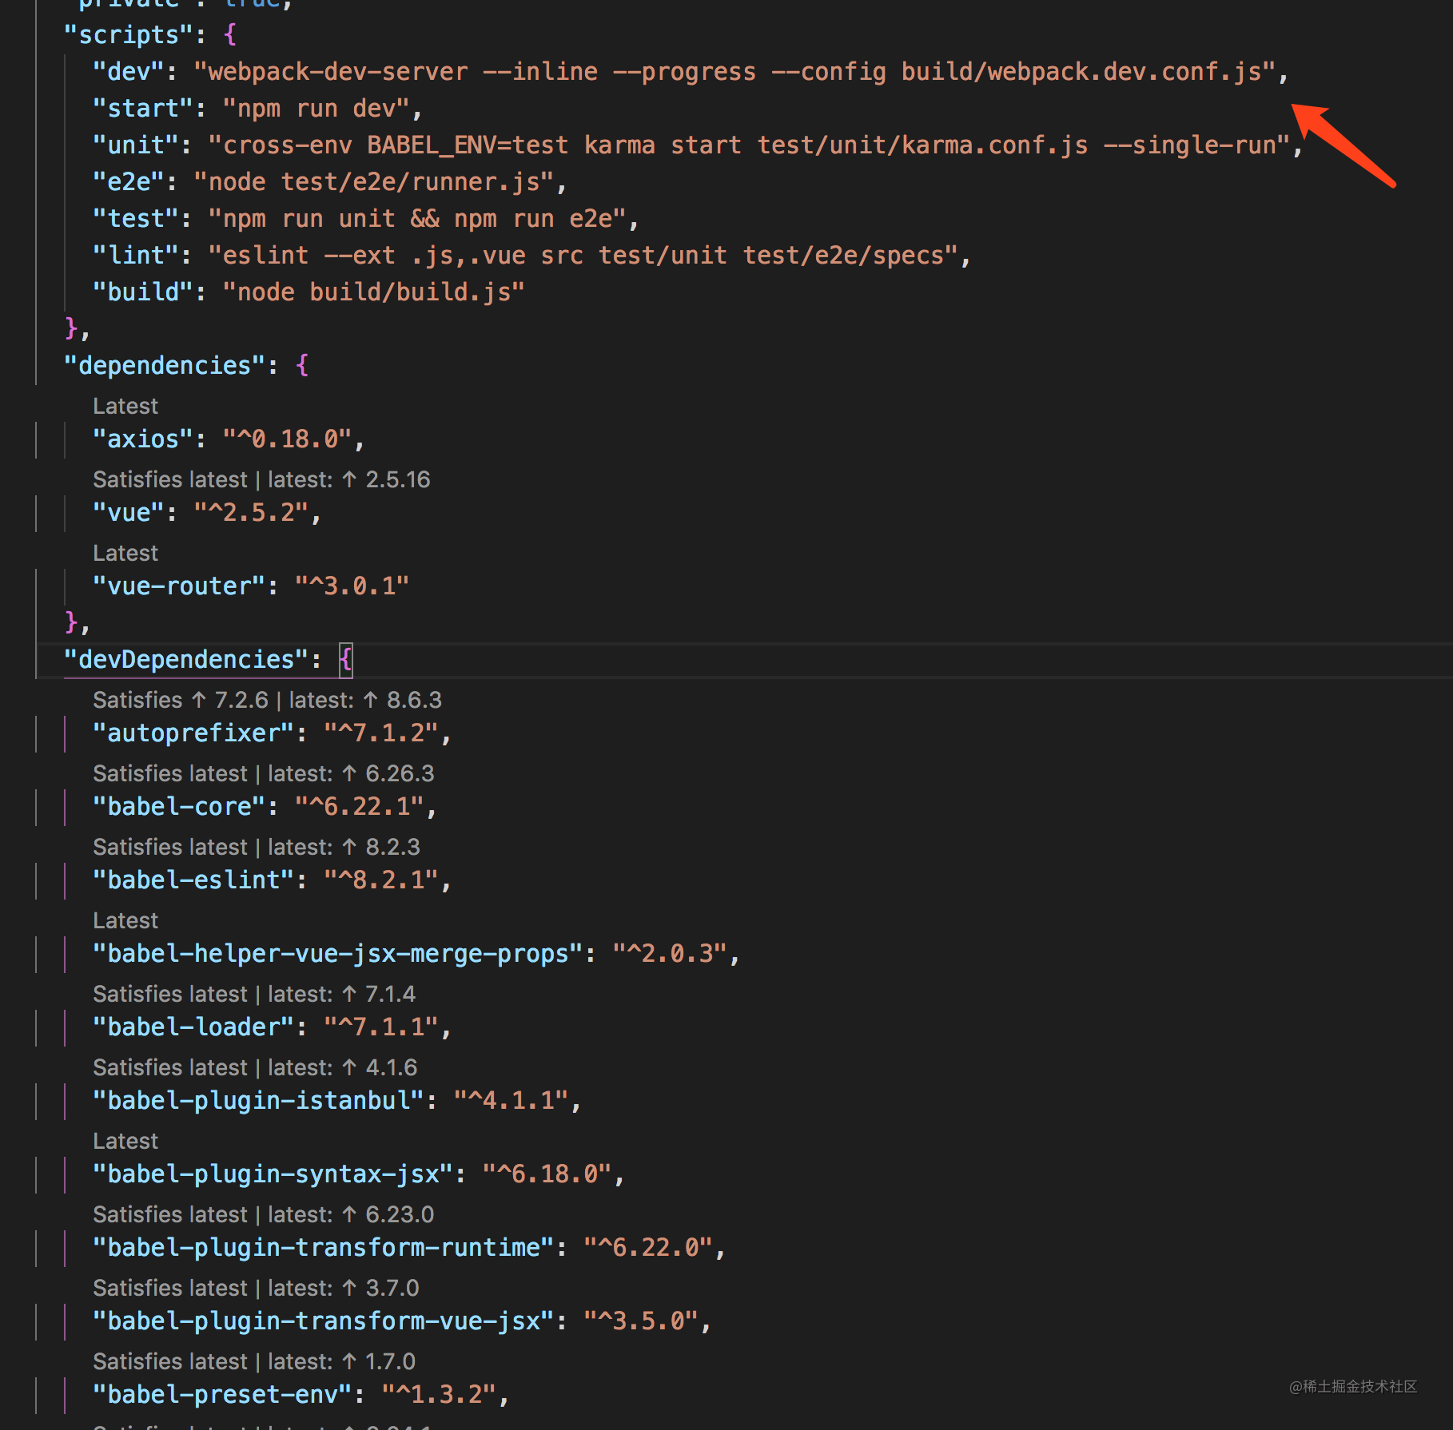The image size is (1453, 1430).
Task: Click the version "^6.22.0"
Action: tap(649, 1248)
